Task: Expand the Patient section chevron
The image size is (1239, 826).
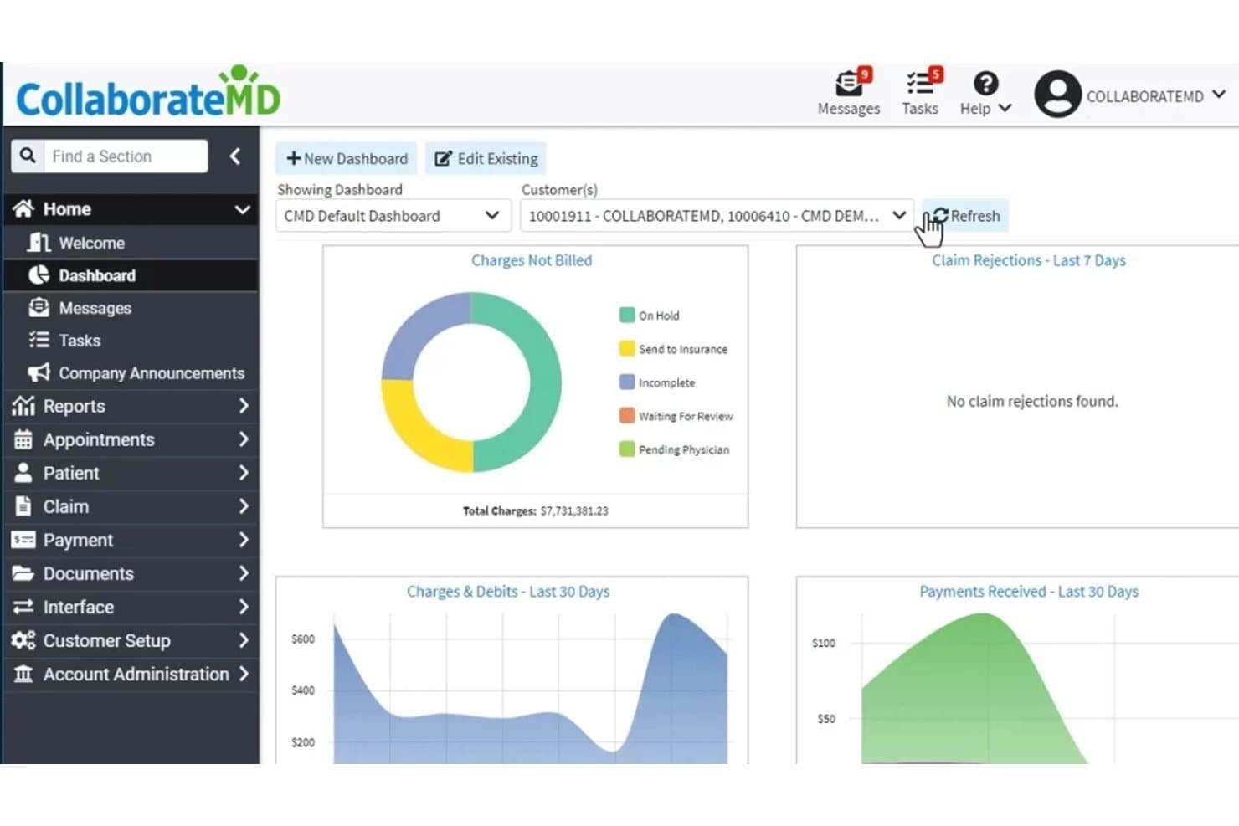Action: coord(244,473)
